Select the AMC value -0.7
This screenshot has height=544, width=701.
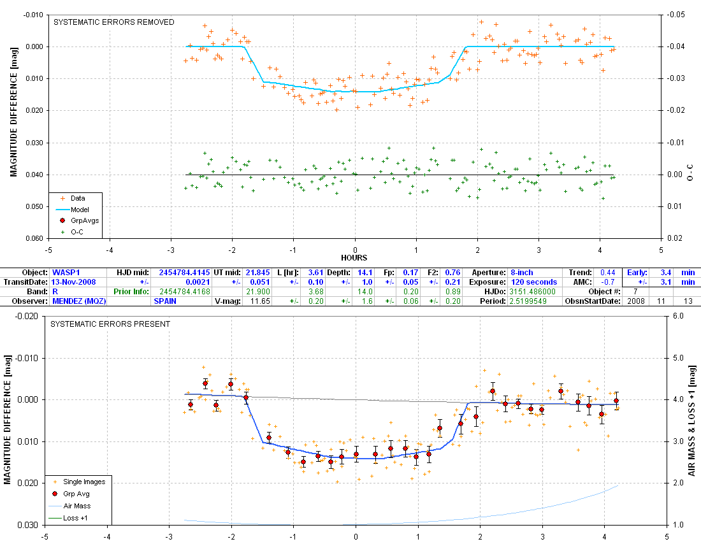pyautogui.click(x=609, y=282)
